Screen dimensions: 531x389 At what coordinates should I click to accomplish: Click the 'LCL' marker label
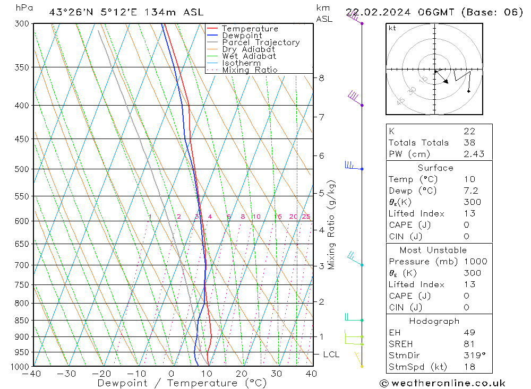tap(331, 355)
